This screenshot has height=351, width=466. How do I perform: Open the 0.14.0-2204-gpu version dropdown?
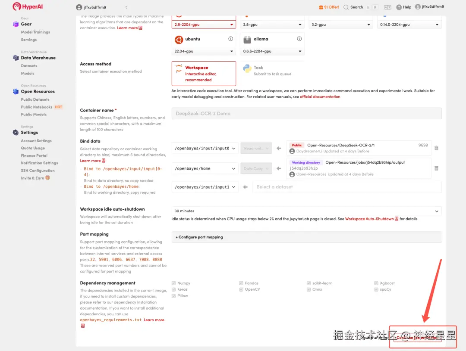click(x=409, y=25)
